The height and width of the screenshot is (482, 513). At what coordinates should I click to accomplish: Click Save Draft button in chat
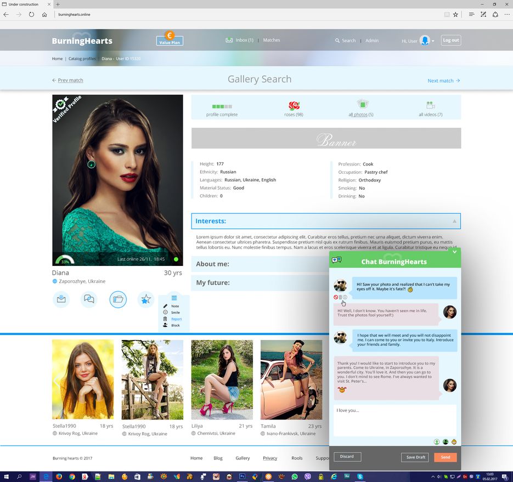coord(416,457)
